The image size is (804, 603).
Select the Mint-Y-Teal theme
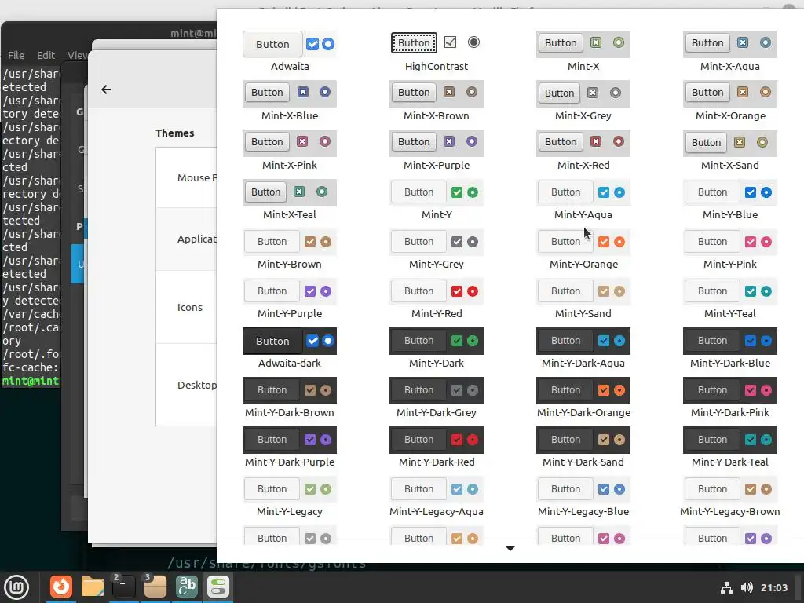tap(729, 299)
